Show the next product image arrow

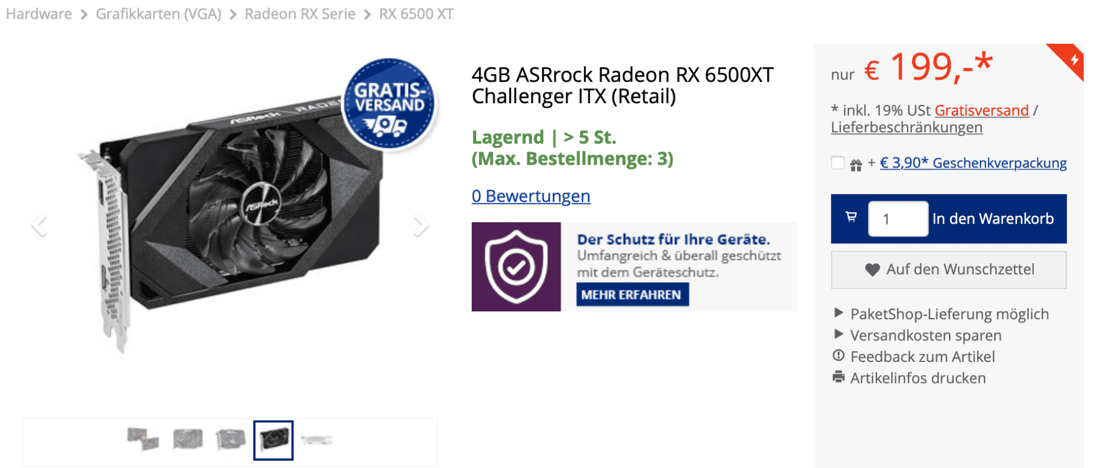[421, 225]
